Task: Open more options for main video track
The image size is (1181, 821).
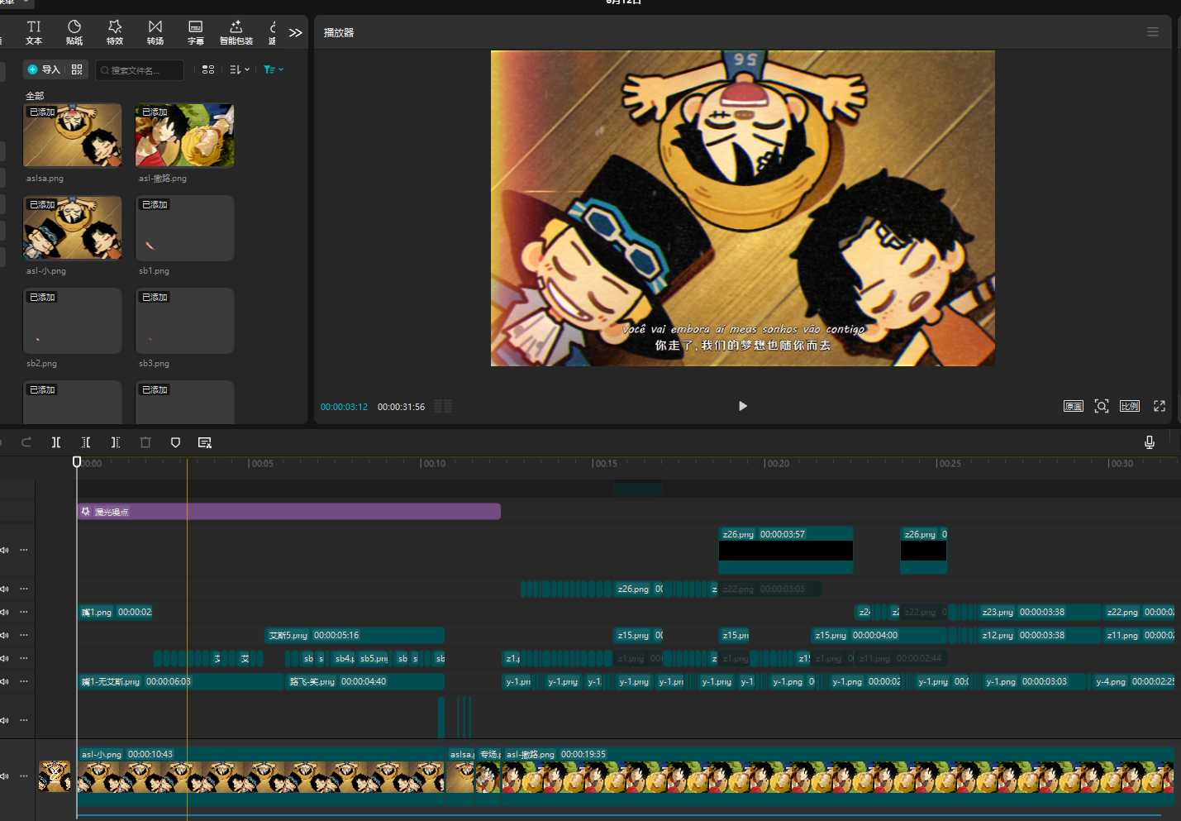Action: [x=24, y=776]
